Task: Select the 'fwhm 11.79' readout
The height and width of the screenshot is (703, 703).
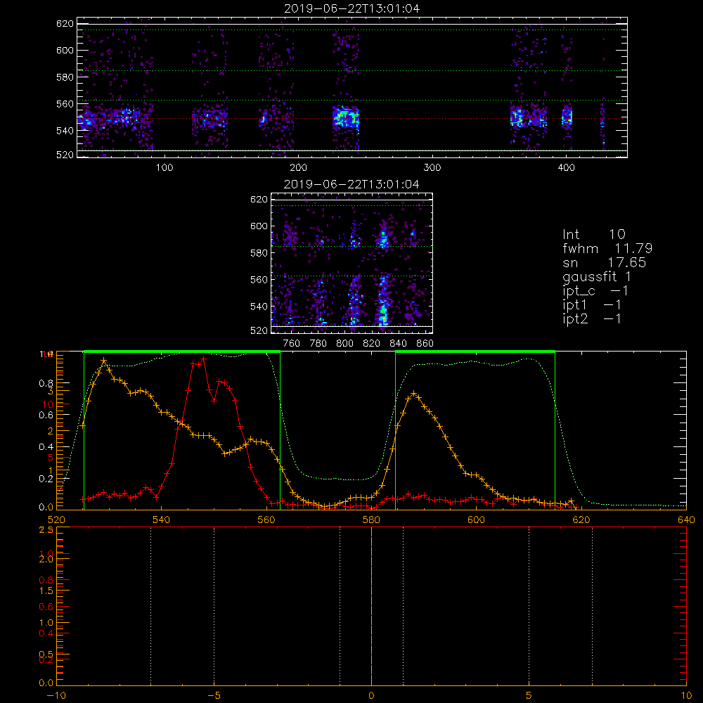Action: [x=607, y=248]
